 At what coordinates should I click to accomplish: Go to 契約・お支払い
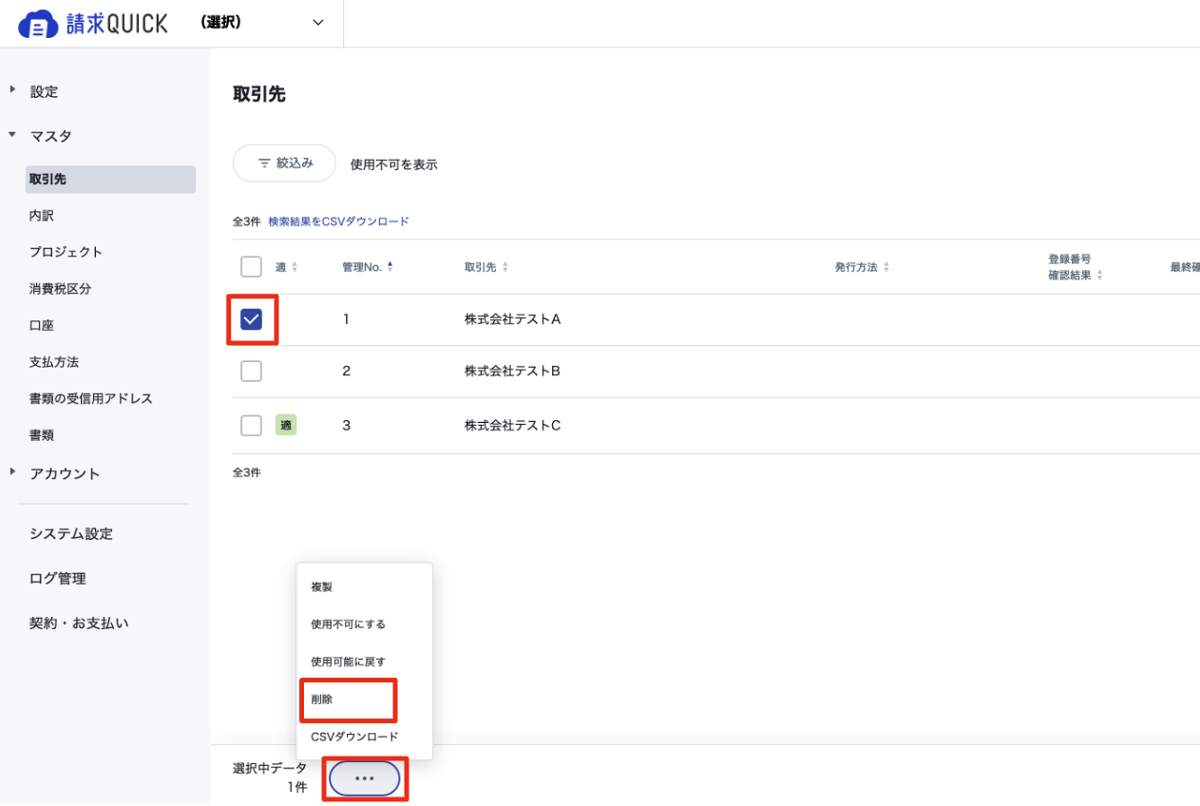tap(79, 624)
